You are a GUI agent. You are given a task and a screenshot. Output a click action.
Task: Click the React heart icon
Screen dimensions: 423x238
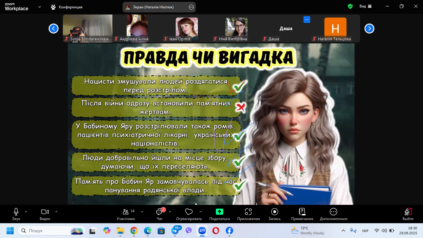click(189, 212)
